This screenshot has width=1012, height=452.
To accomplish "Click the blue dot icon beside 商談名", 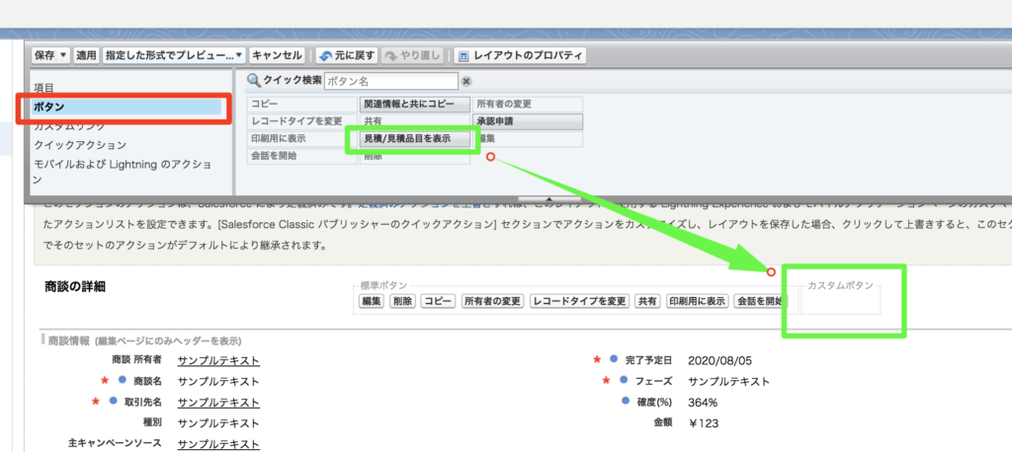I will (122, 380).
